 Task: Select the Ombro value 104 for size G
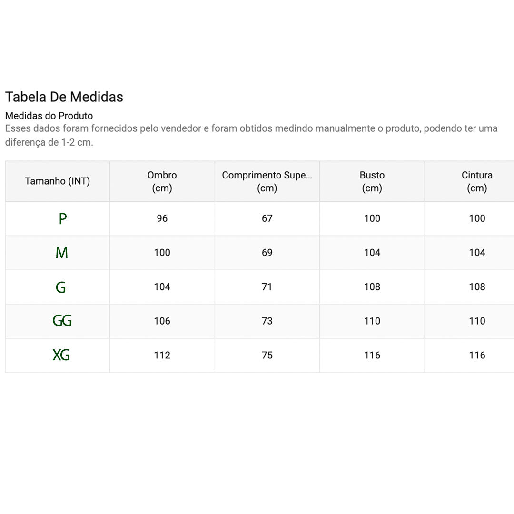162,287
